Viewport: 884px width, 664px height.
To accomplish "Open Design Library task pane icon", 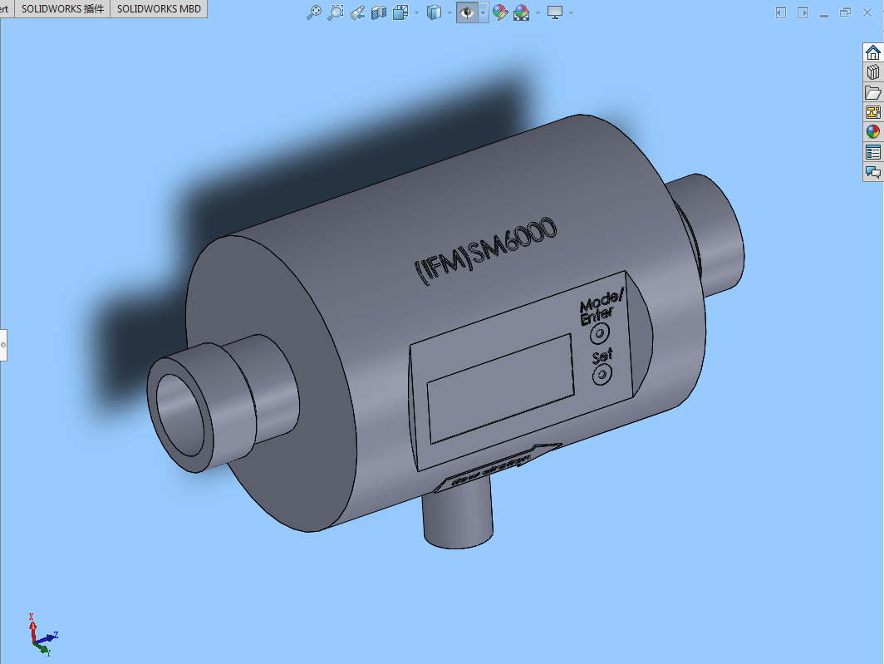I will [872, 72].
